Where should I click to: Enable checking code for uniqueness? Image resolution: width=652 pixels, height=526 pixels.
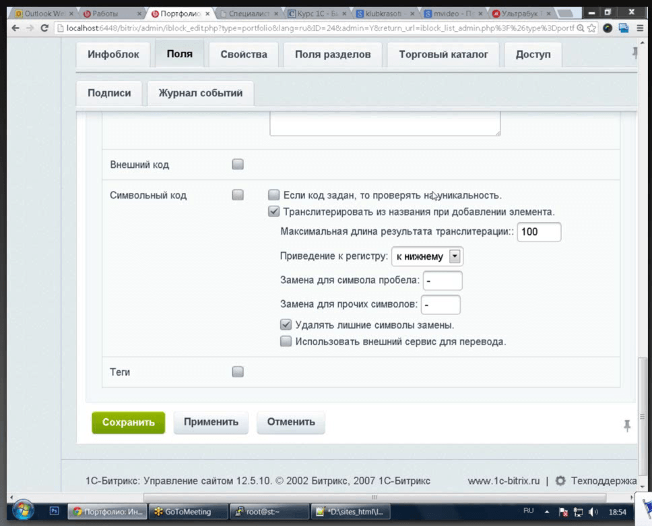(x=273, y=195)
